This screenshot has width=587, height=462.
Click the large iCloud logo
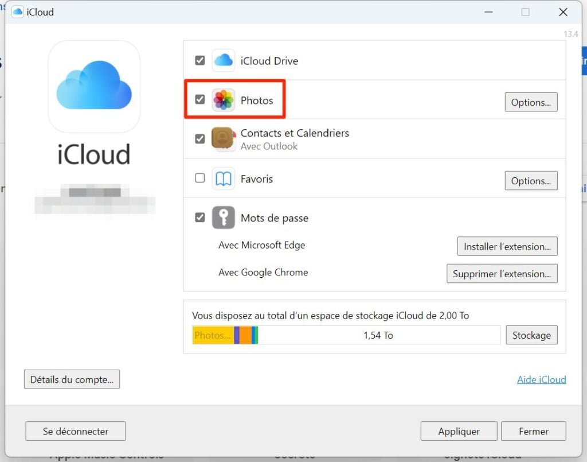pyautogui.click(x=94, y=87)
